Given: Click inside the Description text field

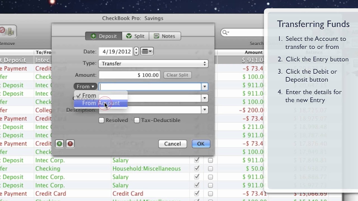Looking at the screenshot, I should pyautogui.click(x=150, y=110).
